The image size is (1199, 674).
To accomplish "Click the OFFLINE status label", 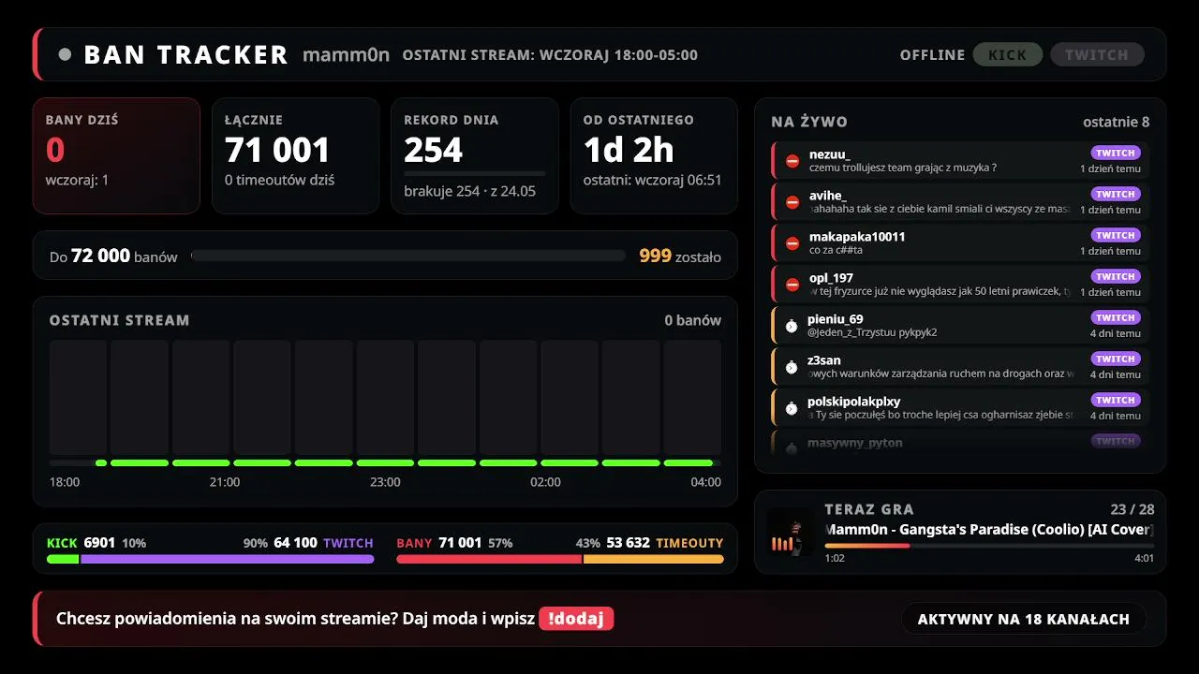I will point(932,54).
